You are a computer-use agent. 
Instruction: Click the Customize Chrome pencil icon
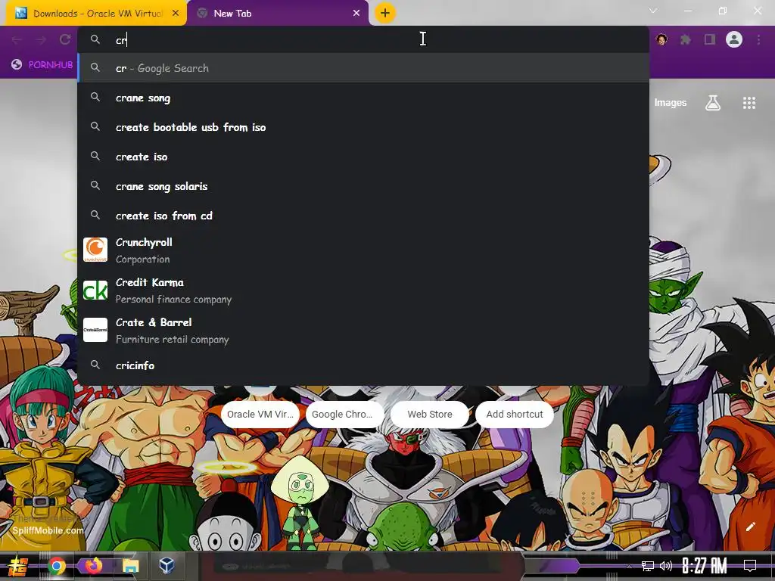pyautogui.click(x=750, y=527)
